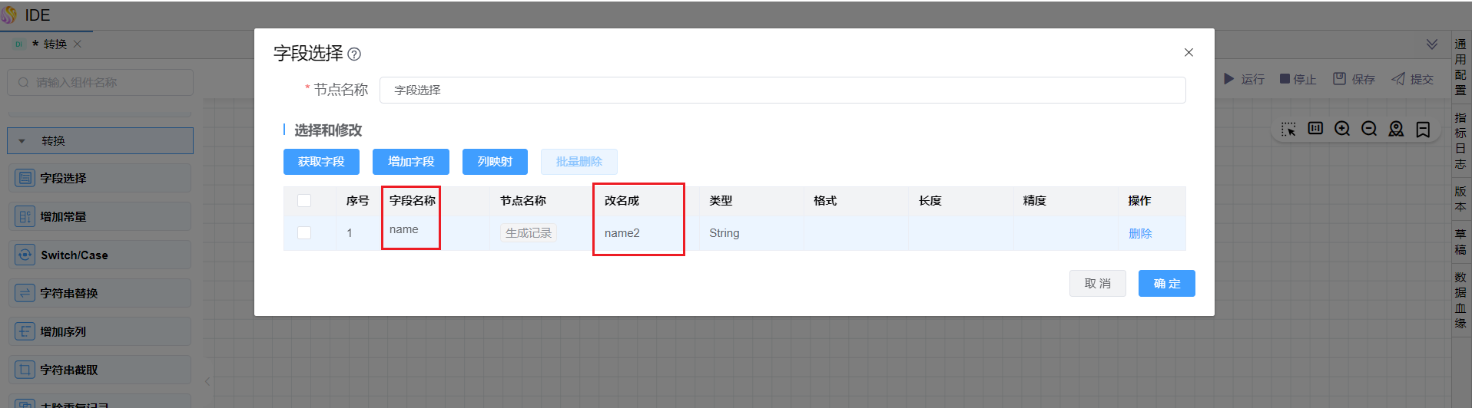Open the 通用配置 side tab
Image resolution: width=1472 pixels, height=408 pixels.
[1460, 67]
